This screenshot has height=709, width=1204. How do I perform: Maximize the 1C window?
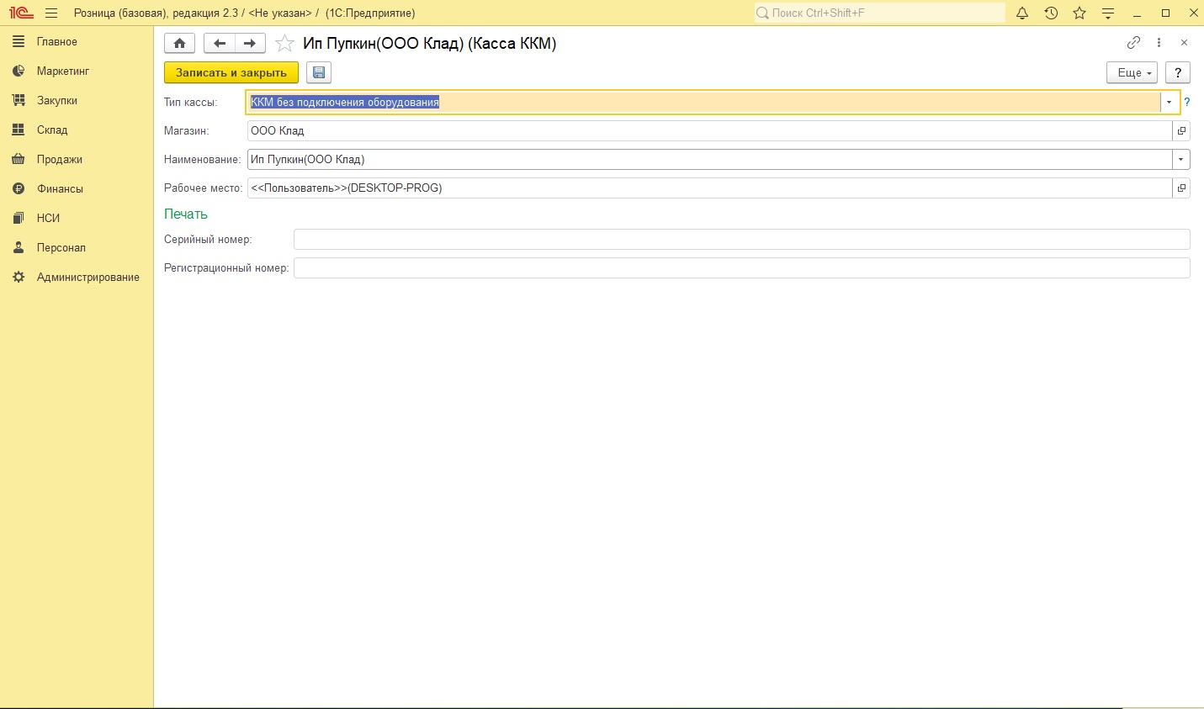click(x=1165, y=13)
